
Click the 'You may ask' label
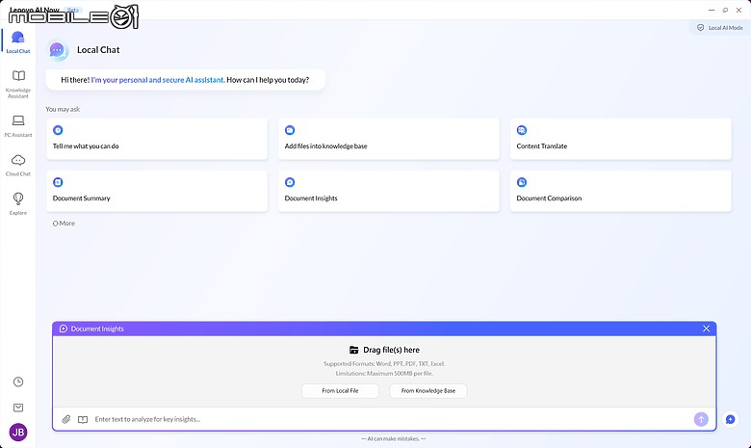(63, 109)
